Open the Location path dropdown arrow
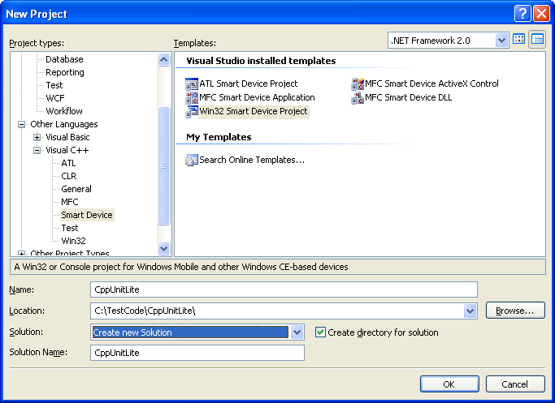The height and width of the screenshot is (403, 555). coord(470,311)
